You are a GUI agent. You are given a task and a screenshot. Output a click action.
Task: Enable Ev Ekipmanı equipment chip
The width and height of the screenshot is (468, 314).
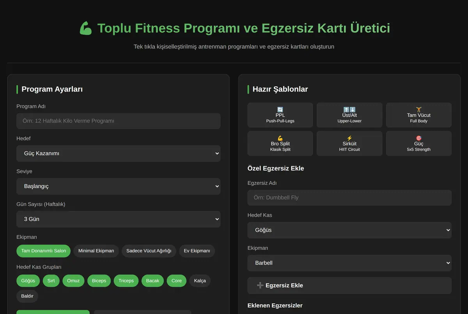(197, 251)
